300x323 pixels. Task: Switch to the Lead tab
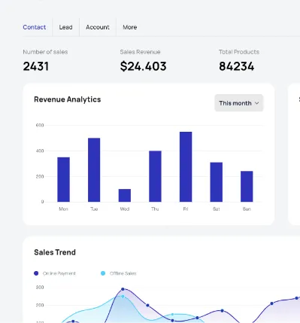tap(65, 27)
